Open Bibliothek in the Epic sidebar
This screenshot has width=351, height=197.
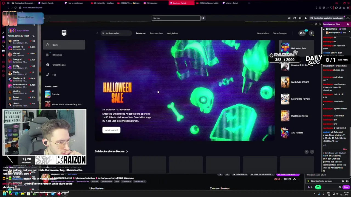pos(64,55)
